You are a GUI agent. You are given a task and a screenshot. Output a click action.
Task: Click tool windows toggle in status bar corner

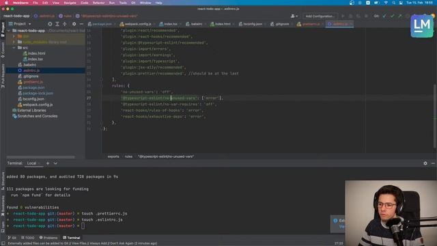3,243
